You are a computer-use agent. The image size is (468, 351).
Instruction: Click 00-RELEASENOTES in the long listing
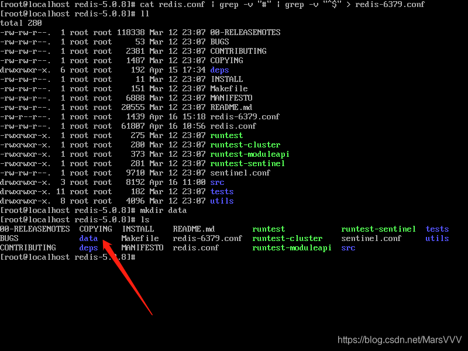(245, 32)
